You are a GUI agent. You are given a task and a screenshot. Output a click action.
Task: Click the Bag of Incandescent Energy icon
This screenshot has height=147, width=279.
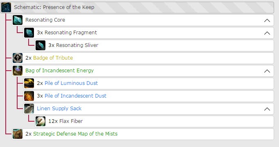18,71
